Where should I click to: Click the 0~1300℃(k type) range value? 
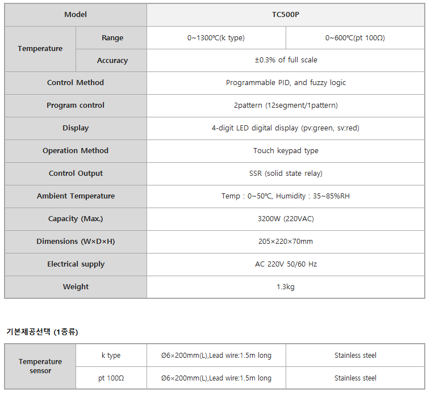pos(216,38)
